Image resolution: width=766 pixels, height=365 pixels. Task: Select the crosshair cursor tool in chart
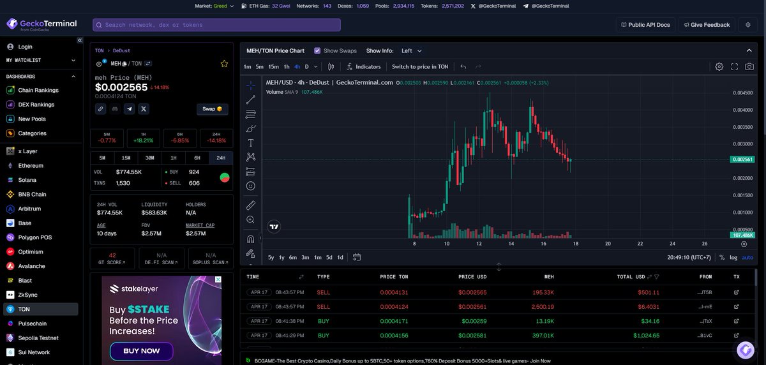(x=250, y=84)
